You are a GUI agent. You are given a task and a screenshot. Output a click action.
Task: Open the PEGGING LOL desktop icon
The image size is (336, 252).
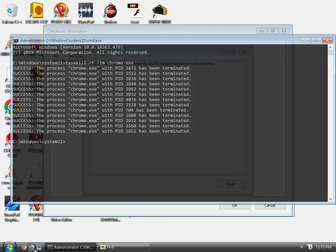pos(36,209)
